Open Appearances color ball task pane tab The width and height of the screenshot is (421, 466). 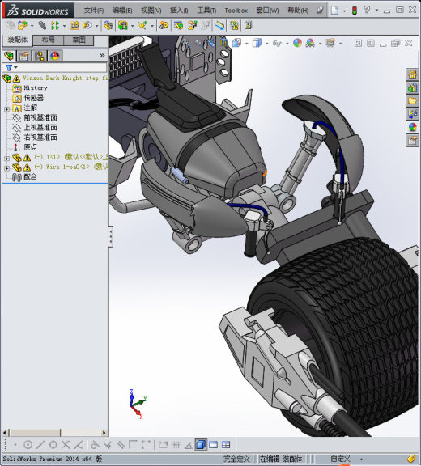tap(412, 127)
